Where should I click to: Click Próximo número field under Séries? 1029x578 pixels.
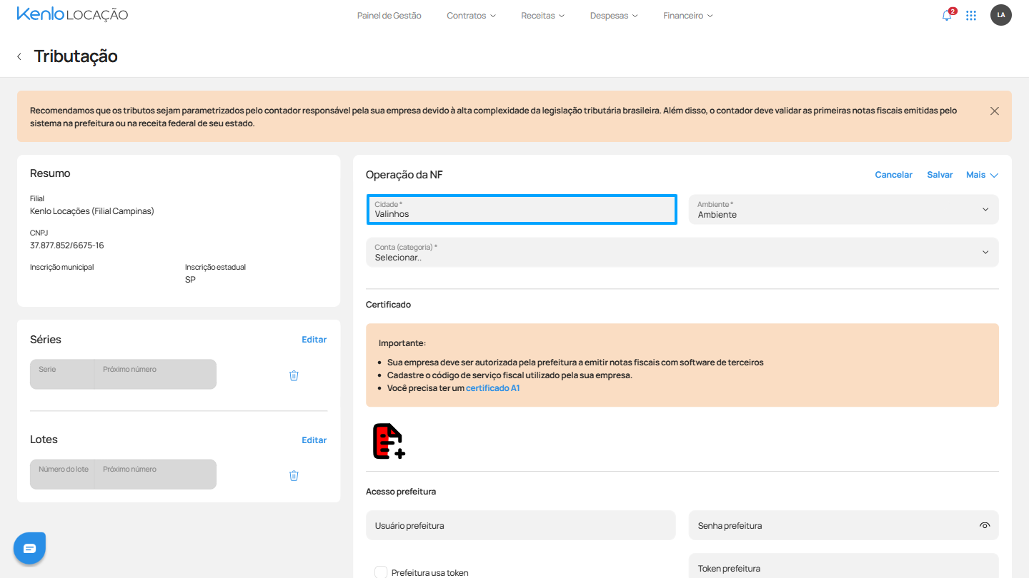click(155, 374)
